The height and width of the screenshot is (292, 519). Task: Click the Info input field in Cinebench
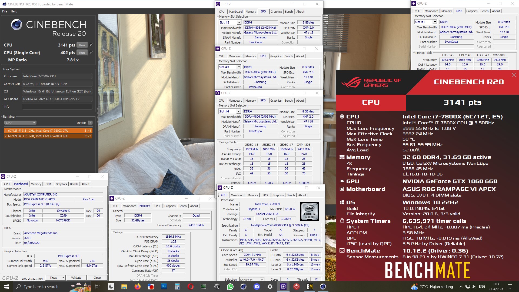coord(57,107)
